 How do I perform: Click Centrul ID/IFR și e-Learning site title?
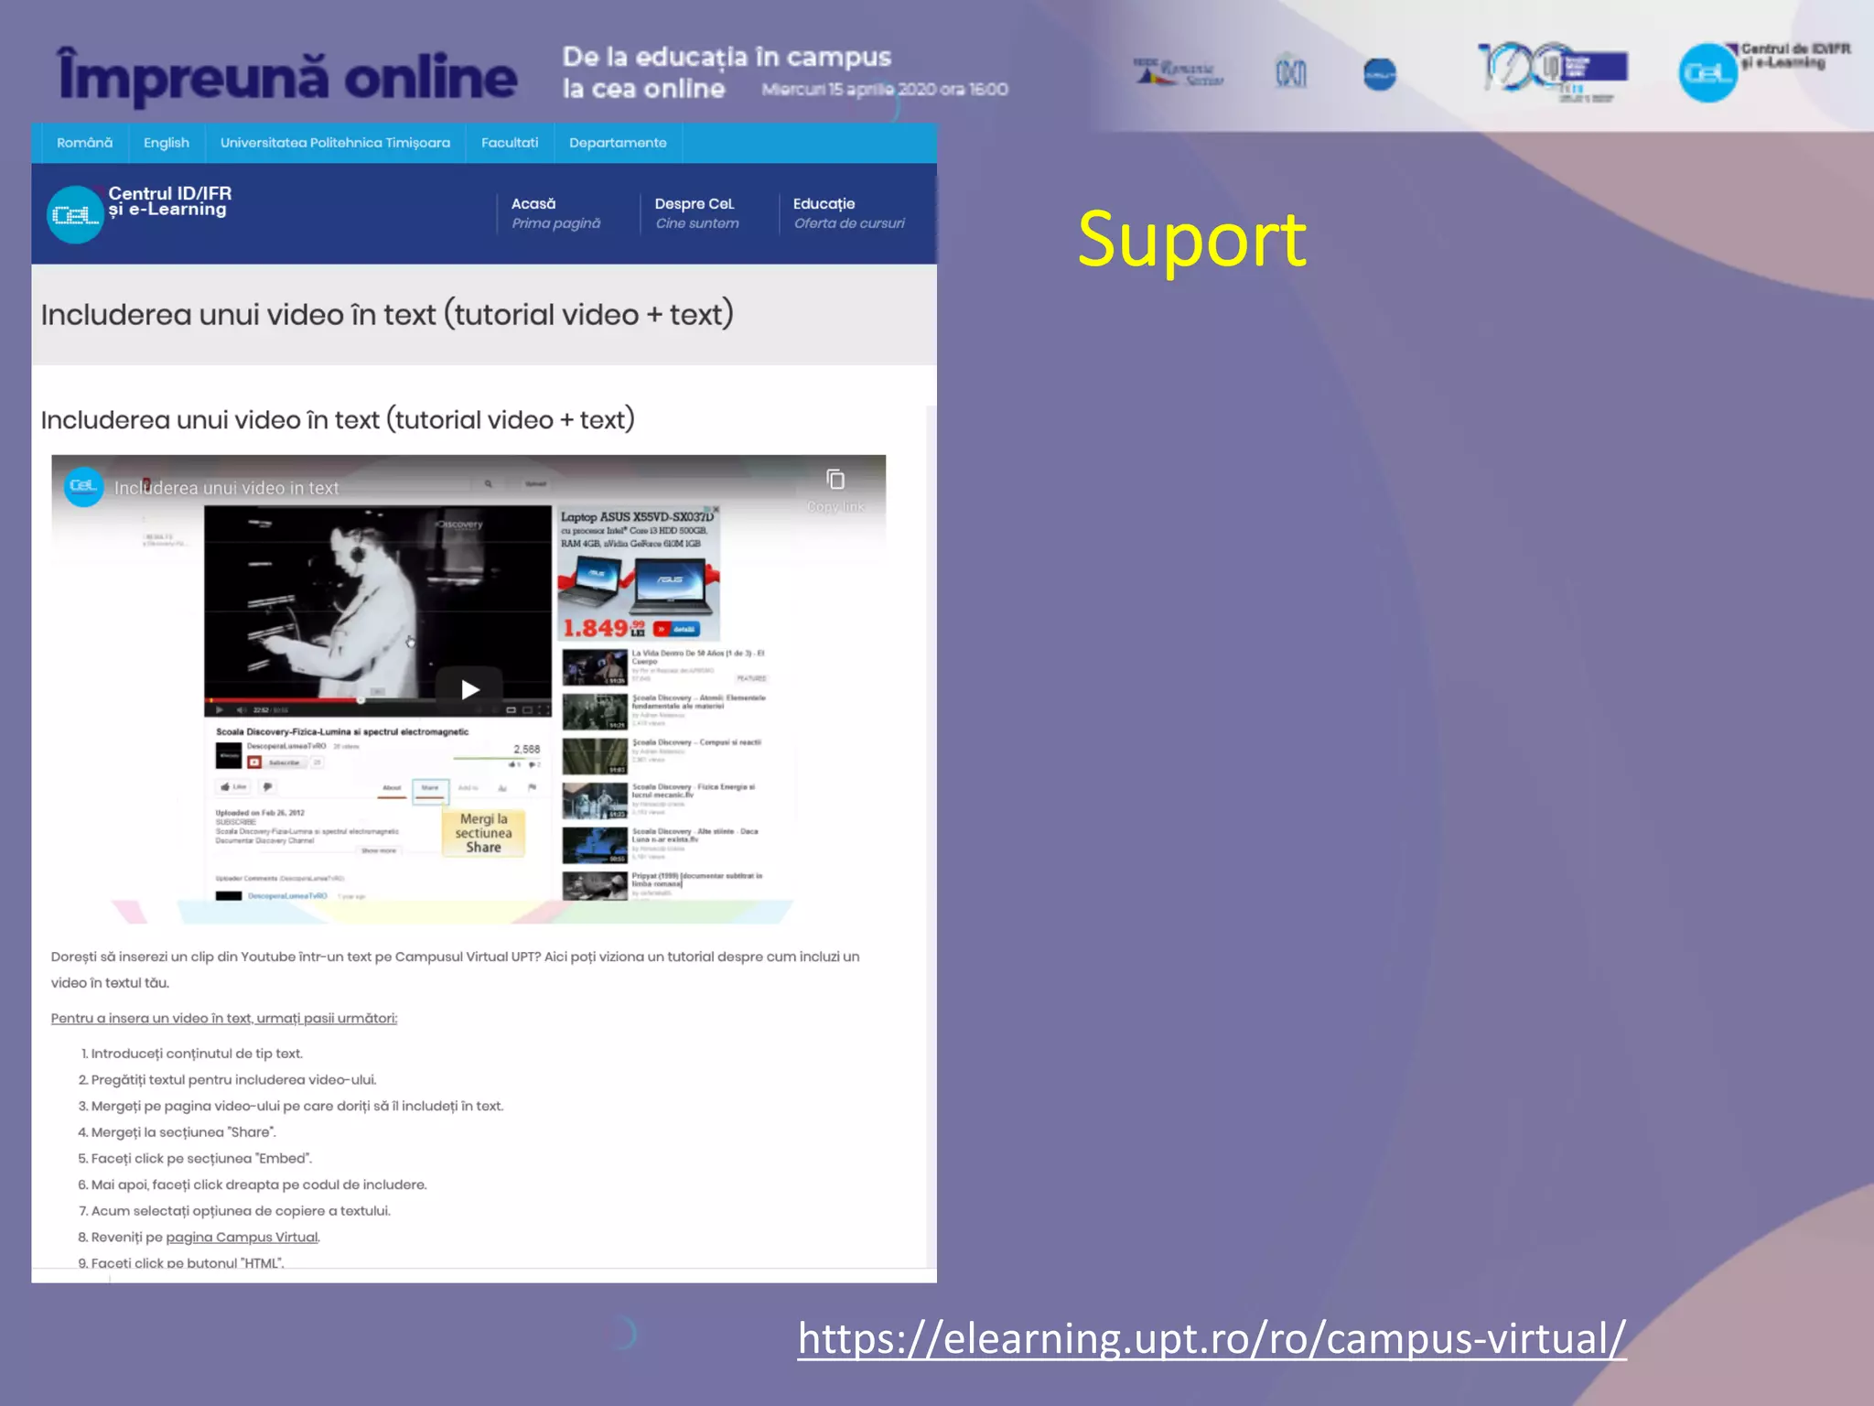click(x=169, y=201)
